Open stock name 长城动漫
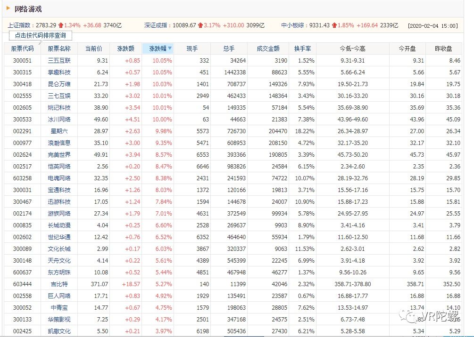Screen dimensions: 474x337 point(59,225)
